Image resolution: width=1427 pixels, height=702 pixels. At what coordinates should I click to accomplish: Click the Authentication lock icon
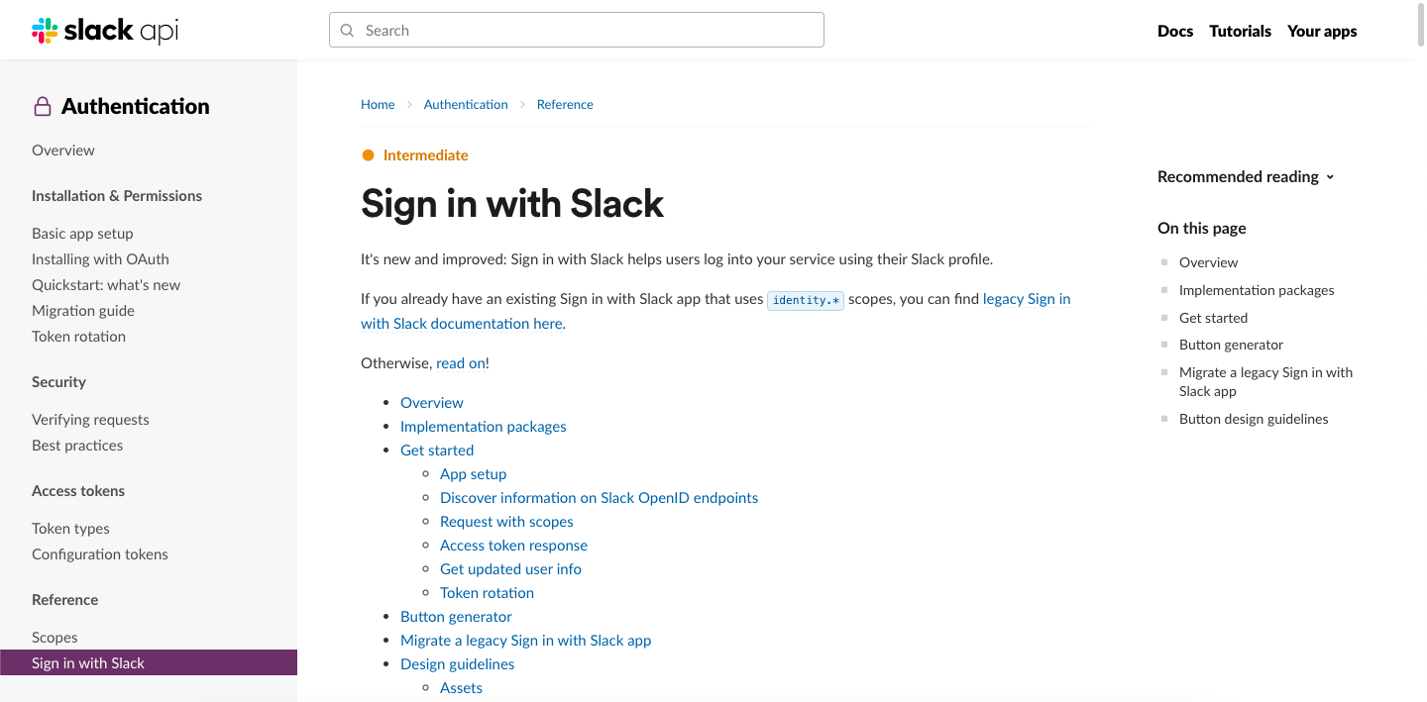click(42, 107)
